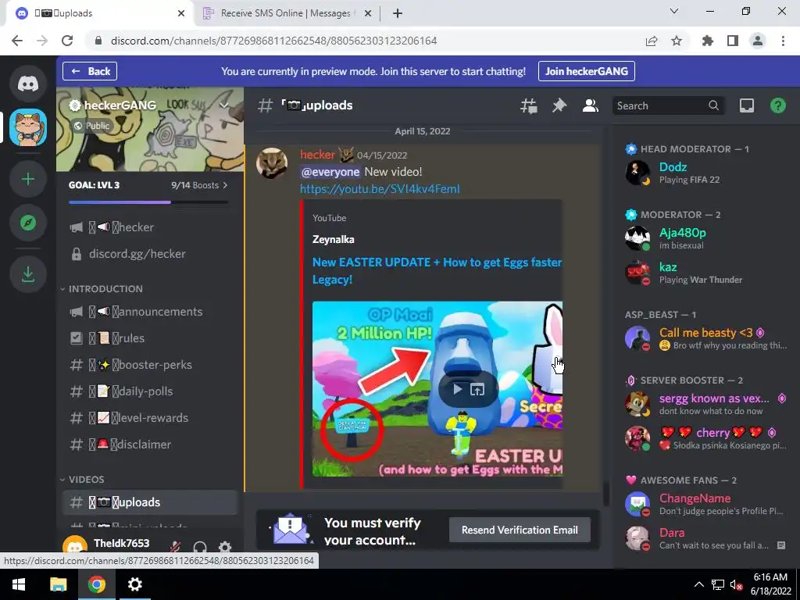Bookmark this page with star icon
Image resolution: width=800 pixels, height=600 pixels.
pyautogui.click(x=677, y=41)
